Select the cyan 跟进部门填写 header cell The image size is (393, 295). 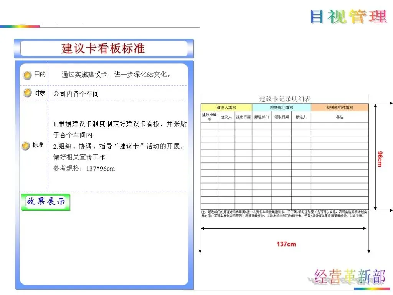pyautogui.click(x=281, y=108)
